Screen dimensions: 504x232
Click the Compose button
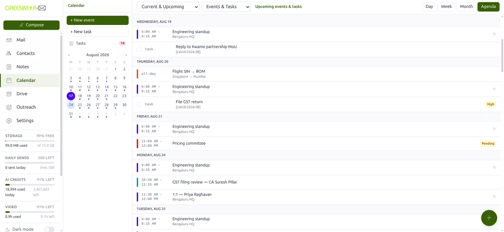[x=31, y=25]
